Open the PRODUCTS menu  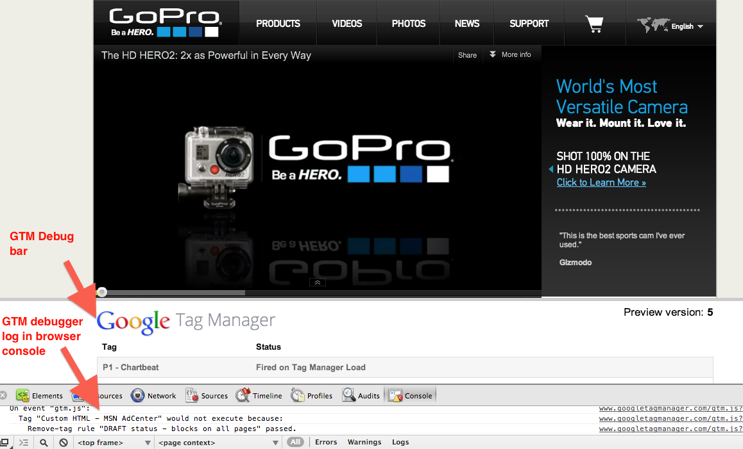[x=278, y=24]
